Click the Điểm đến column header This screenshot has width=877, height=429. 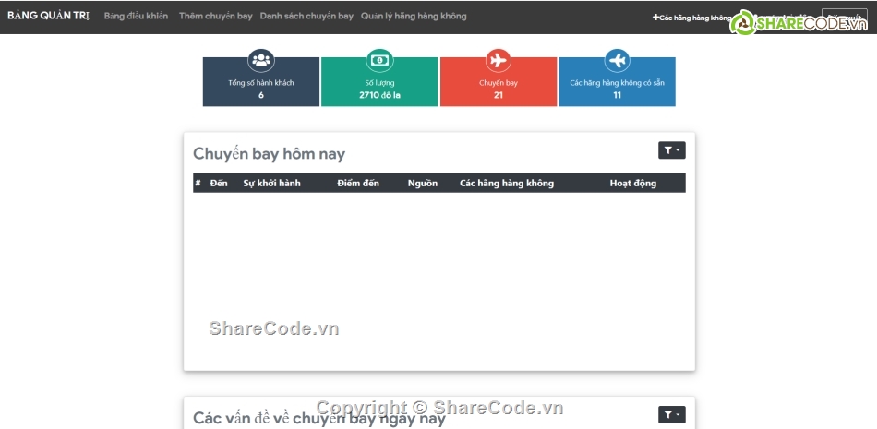click(x=358, y=183)
